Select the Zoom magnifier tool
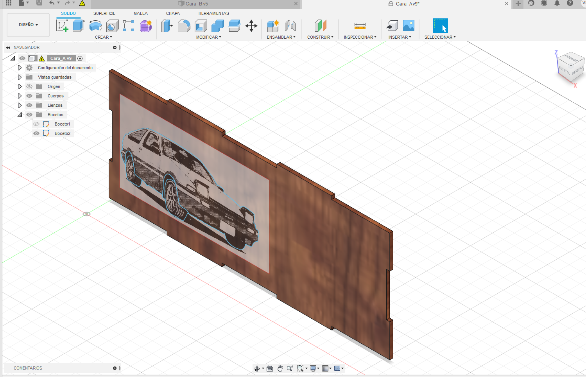The image size is (586, 377). pos(290,368)
